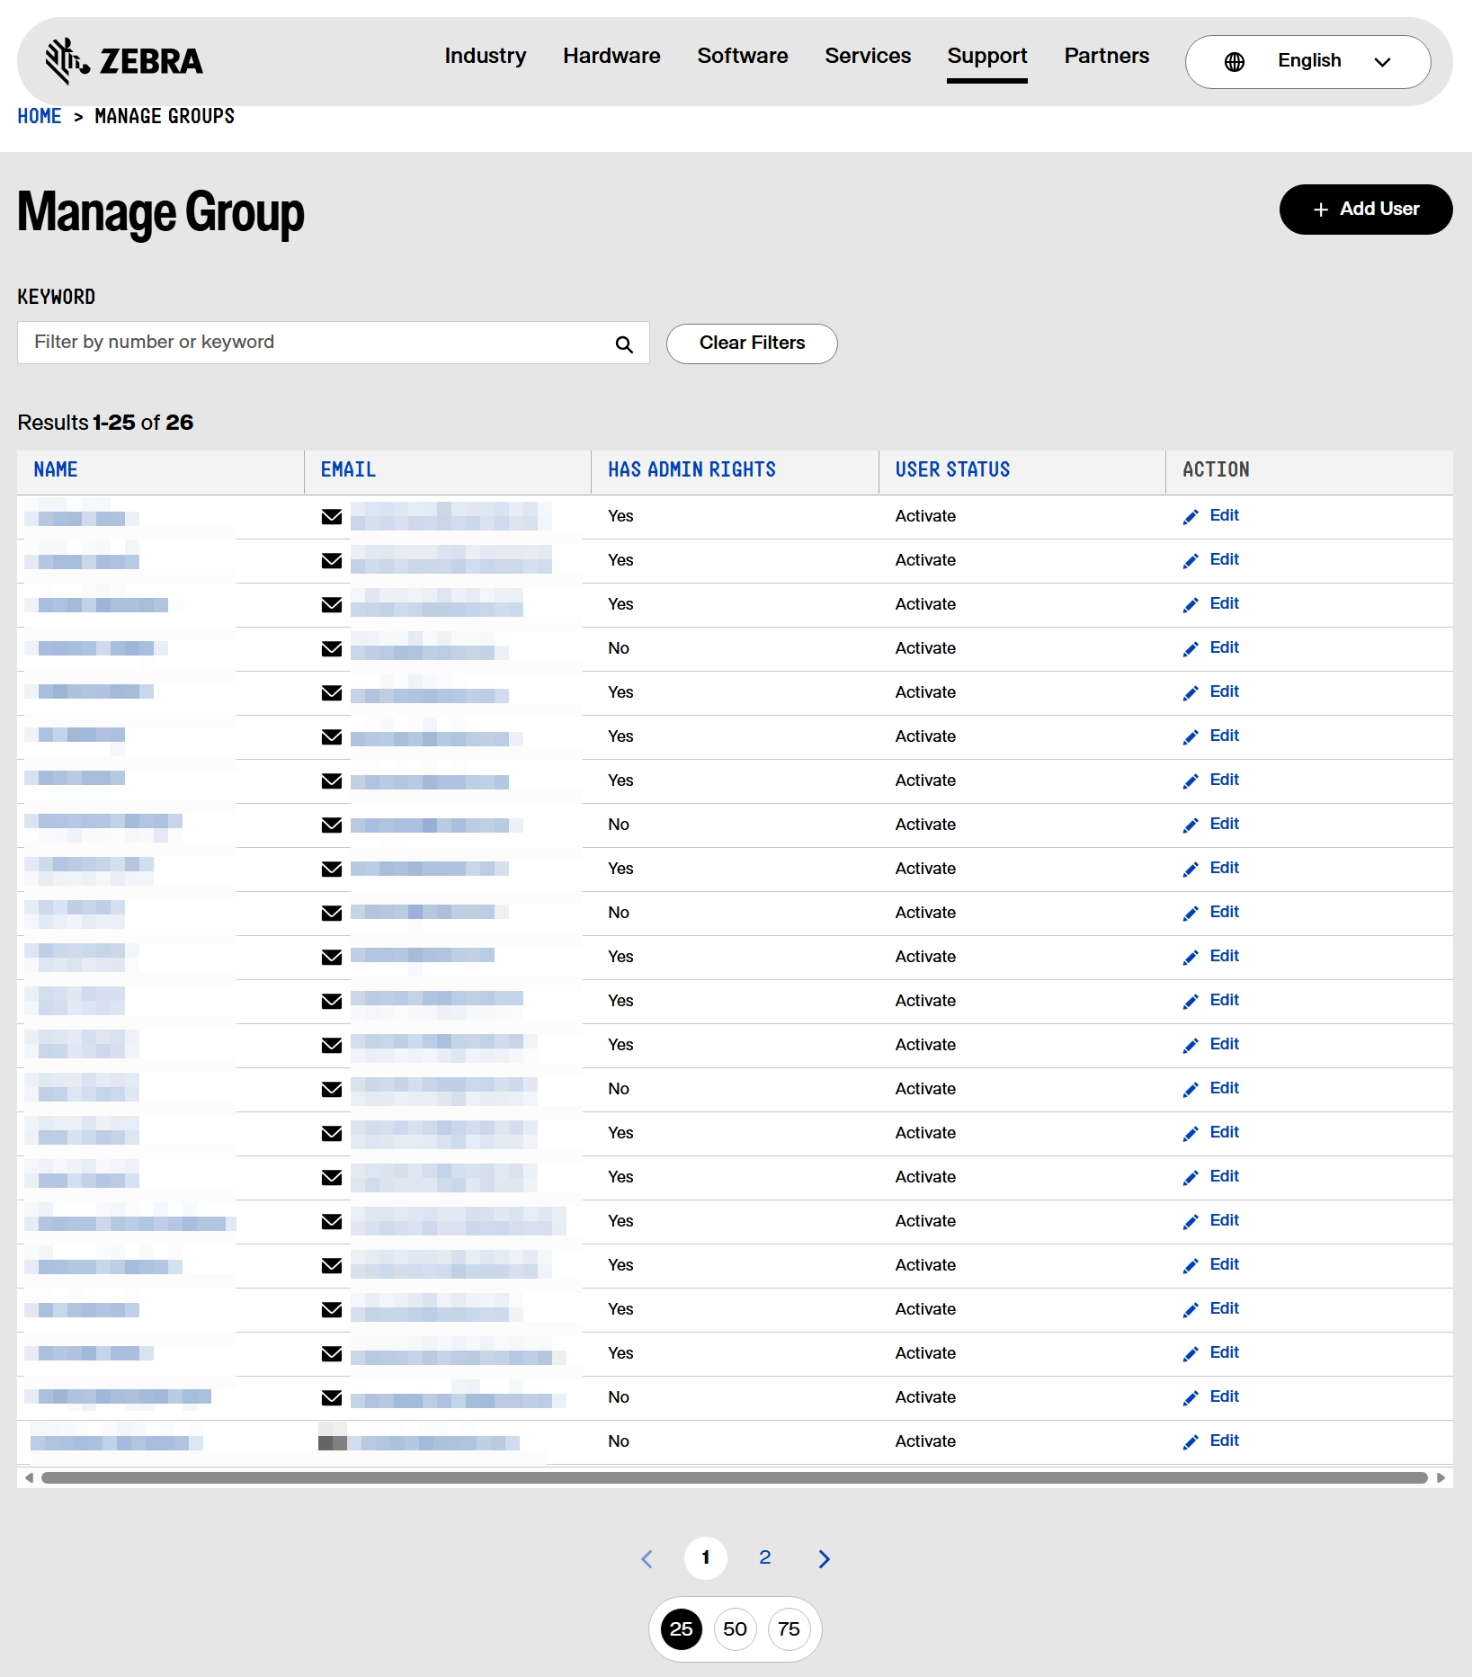Sort table by Name column header
Image resolution: width=1472 pixels, height=1677 pixels.
56,469
